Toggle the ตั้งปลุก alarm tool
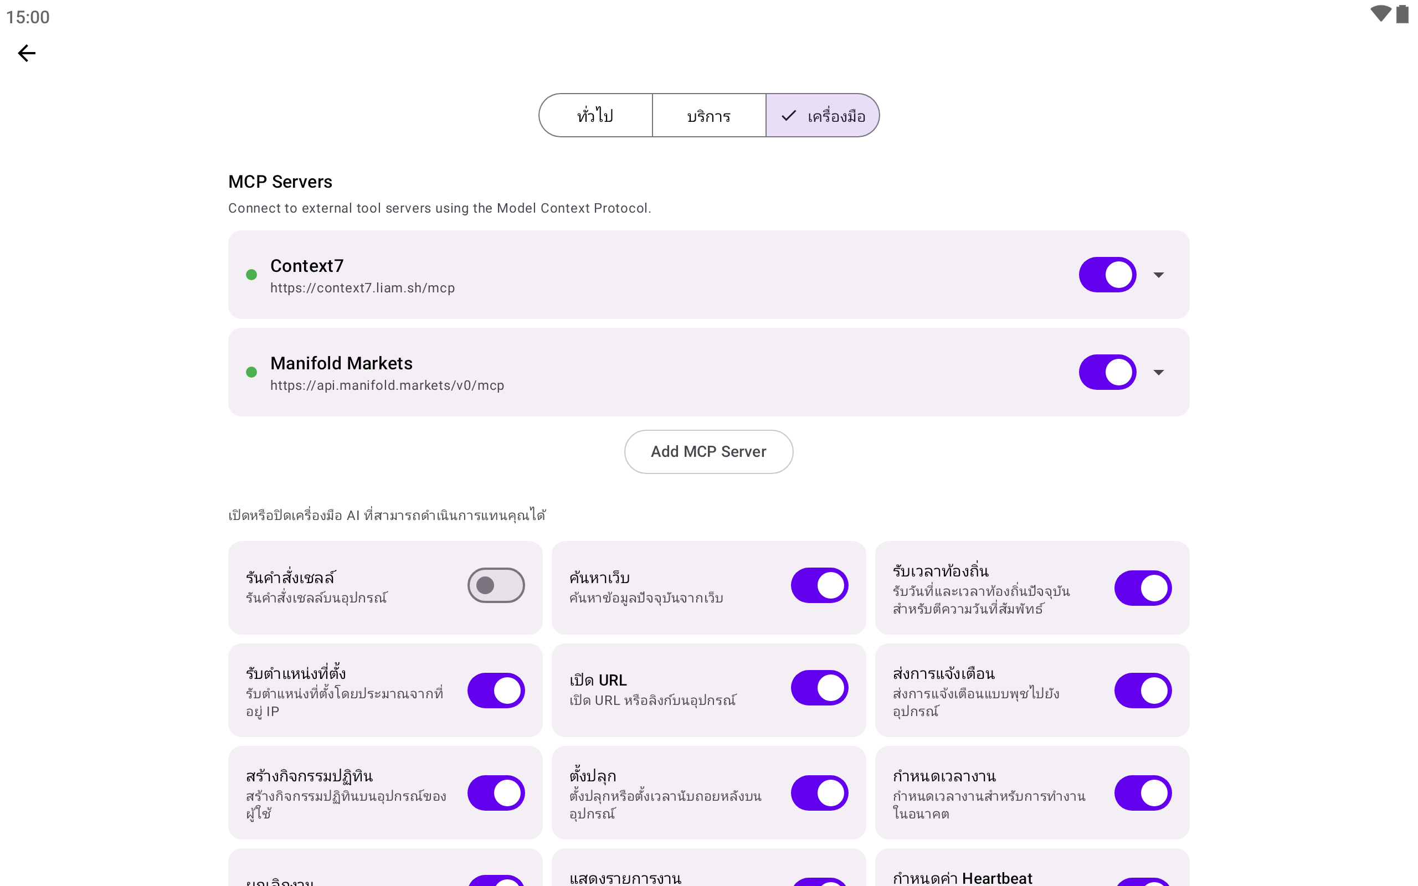Image resolution: width=1418 pixels, height=886 pixels. click(819, 793)
